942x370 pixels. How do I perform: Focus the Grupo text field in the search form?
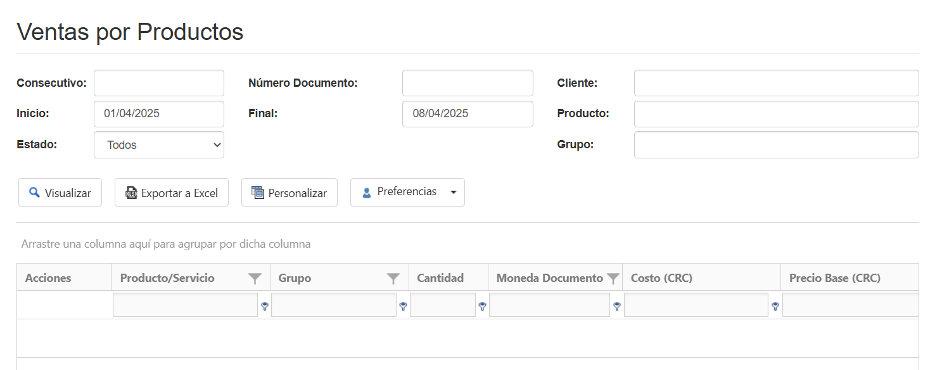(776, 144)
